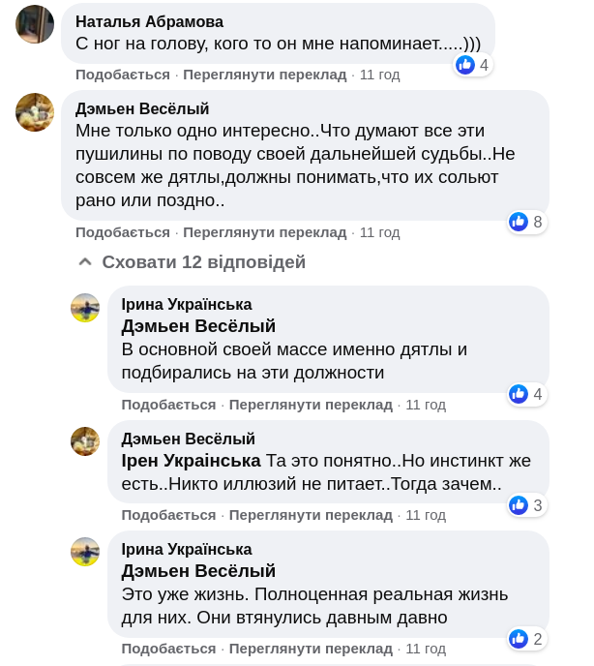Translate the 'Та это понятно' reply
The width and height of the screenshot is (594, 666).
tap(311, 515)
